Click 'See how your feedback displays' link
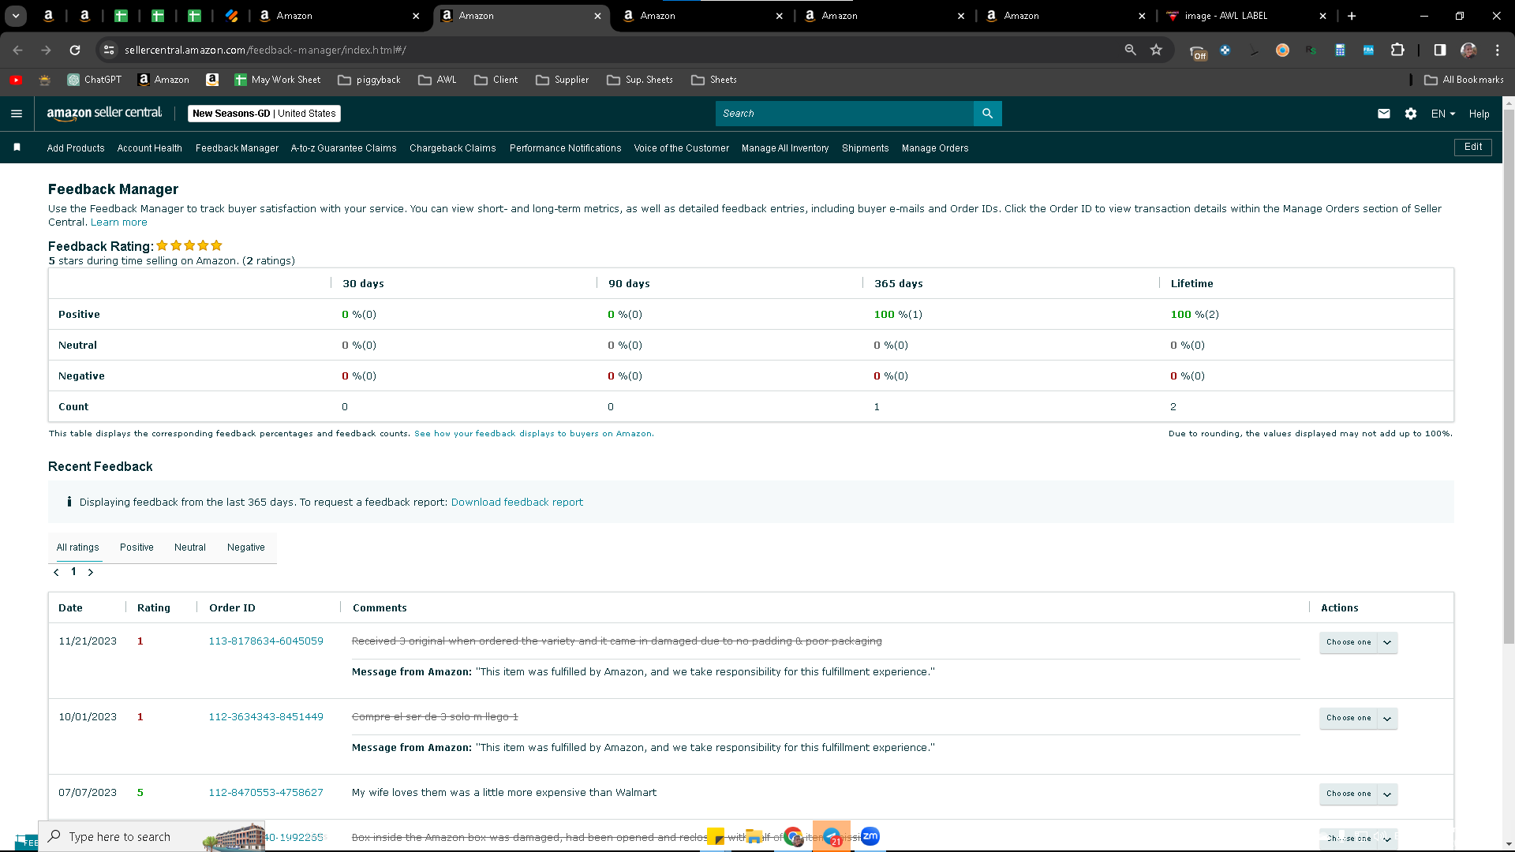Image resolution: width=1515 pixels, height=852 pixels. pyautogui.click(x=533, y=434)
